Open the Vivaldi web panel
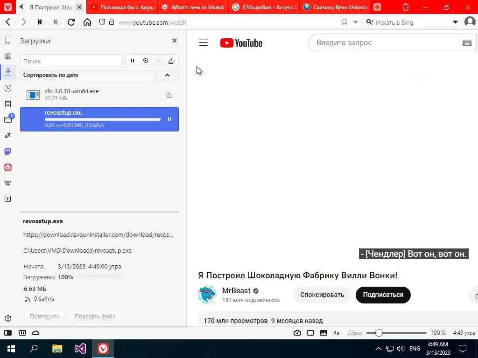The width and height of the screenshot is (478, 358). pos(8,167)
